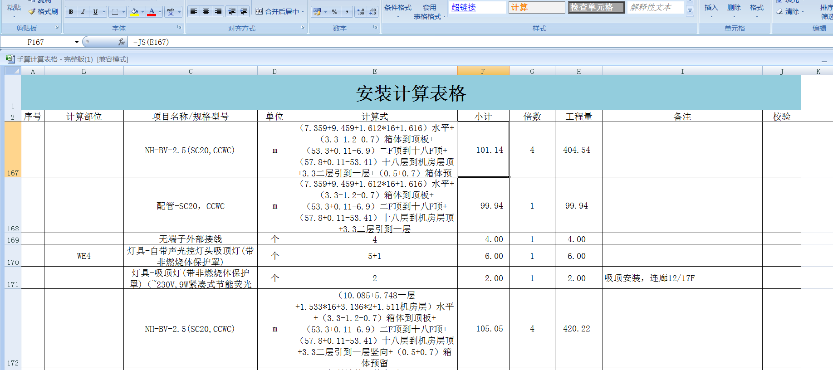Click the workbook Excel icon
833x370 pixels.
pyautogui.click(x=10, y=59)
